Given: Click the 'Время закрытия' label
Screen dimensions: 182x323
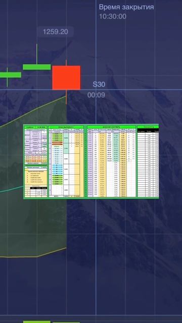Looking at the screenshot, I should [126, 7].
